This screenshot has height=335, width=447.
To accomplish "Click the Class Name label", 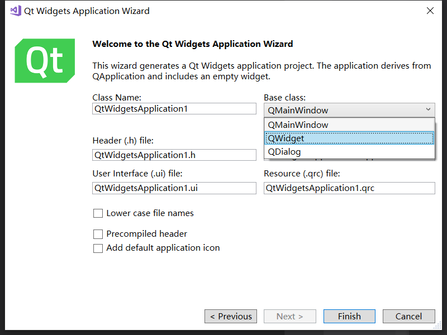I will [x=117, y=98].
